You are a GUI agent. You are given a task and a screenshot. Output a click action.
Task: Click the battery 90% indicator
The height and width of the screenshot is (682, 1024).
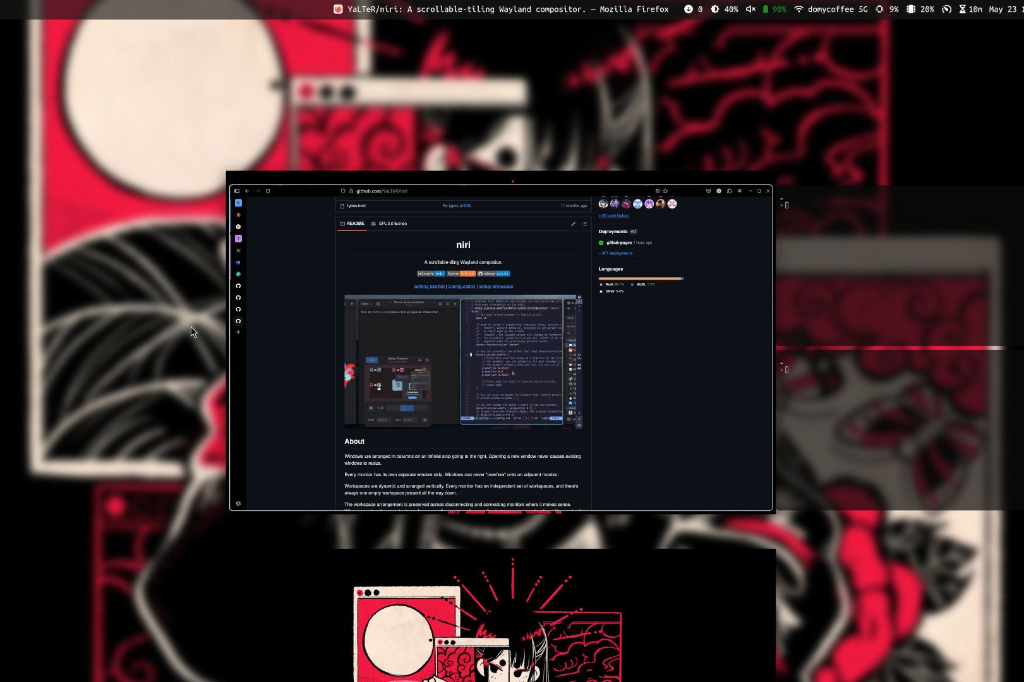point(774,9)
